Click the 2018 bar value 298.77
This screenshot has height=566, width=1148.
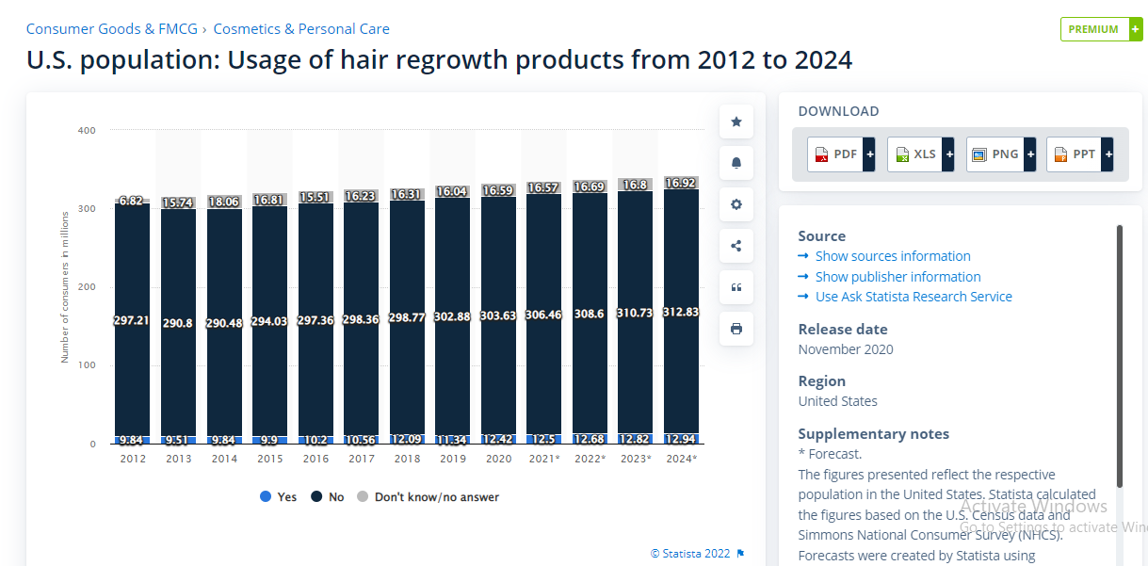point(407,318)
